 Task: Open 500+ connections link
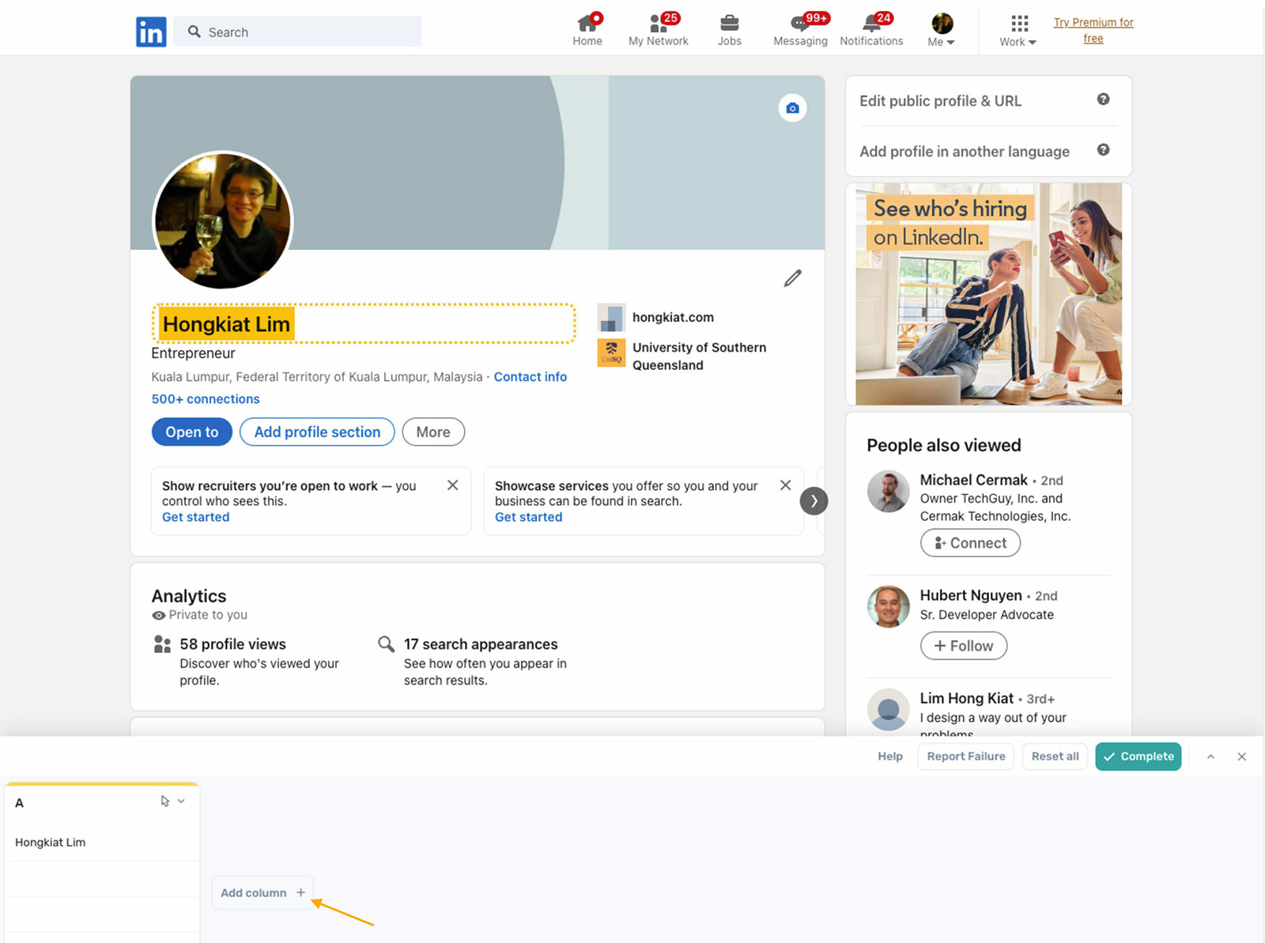coord(206,399)
